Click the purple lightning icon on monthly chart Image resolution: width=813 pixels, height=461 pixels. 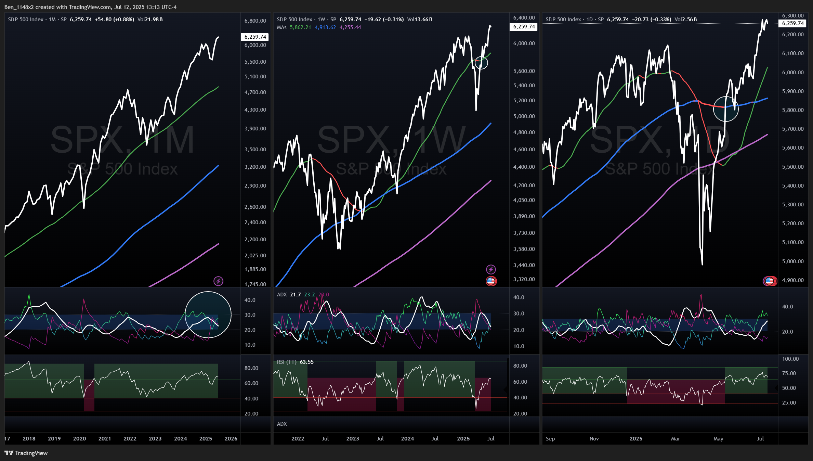point(218,281)
